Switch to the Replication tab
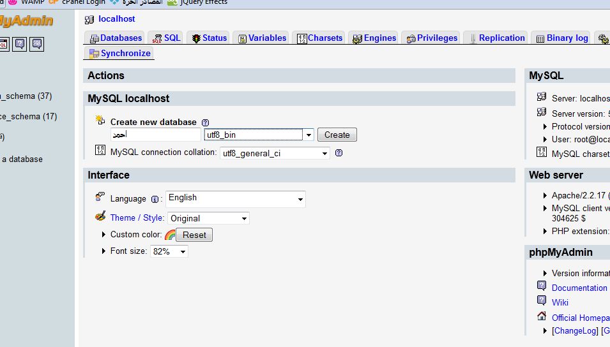The image size is (610, 347). point(495,38)
